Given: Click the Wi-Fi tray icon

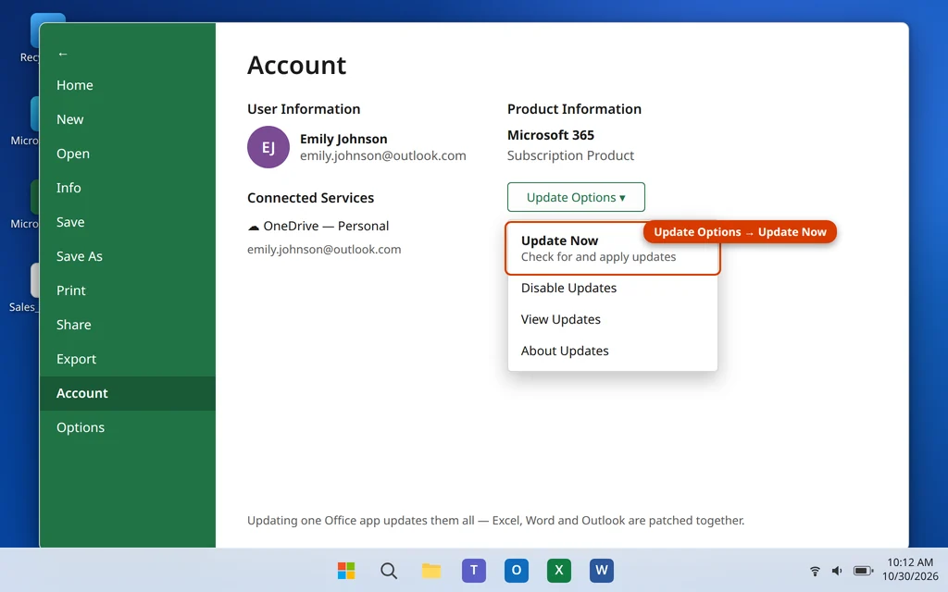Looking at the screenshot, I should click(x=815, y=571).
